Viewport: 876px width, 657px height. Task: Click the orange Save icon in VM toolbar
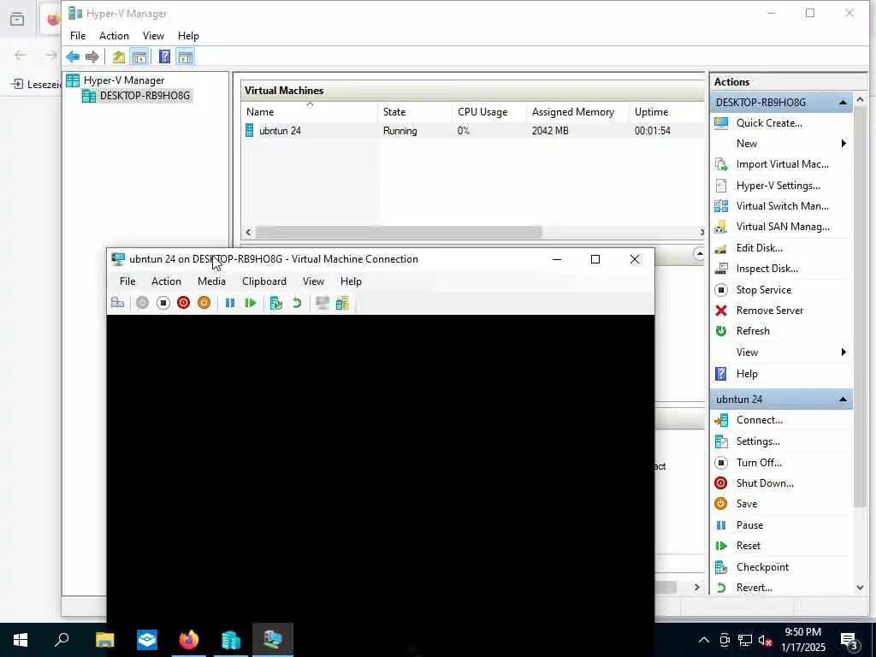204,303
